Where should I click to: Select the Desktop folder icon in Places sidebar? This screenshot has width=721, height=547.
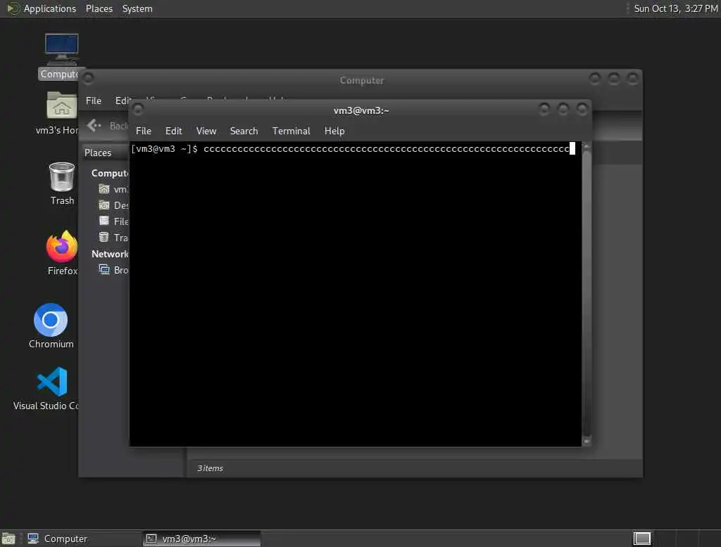tap(104, 205)
